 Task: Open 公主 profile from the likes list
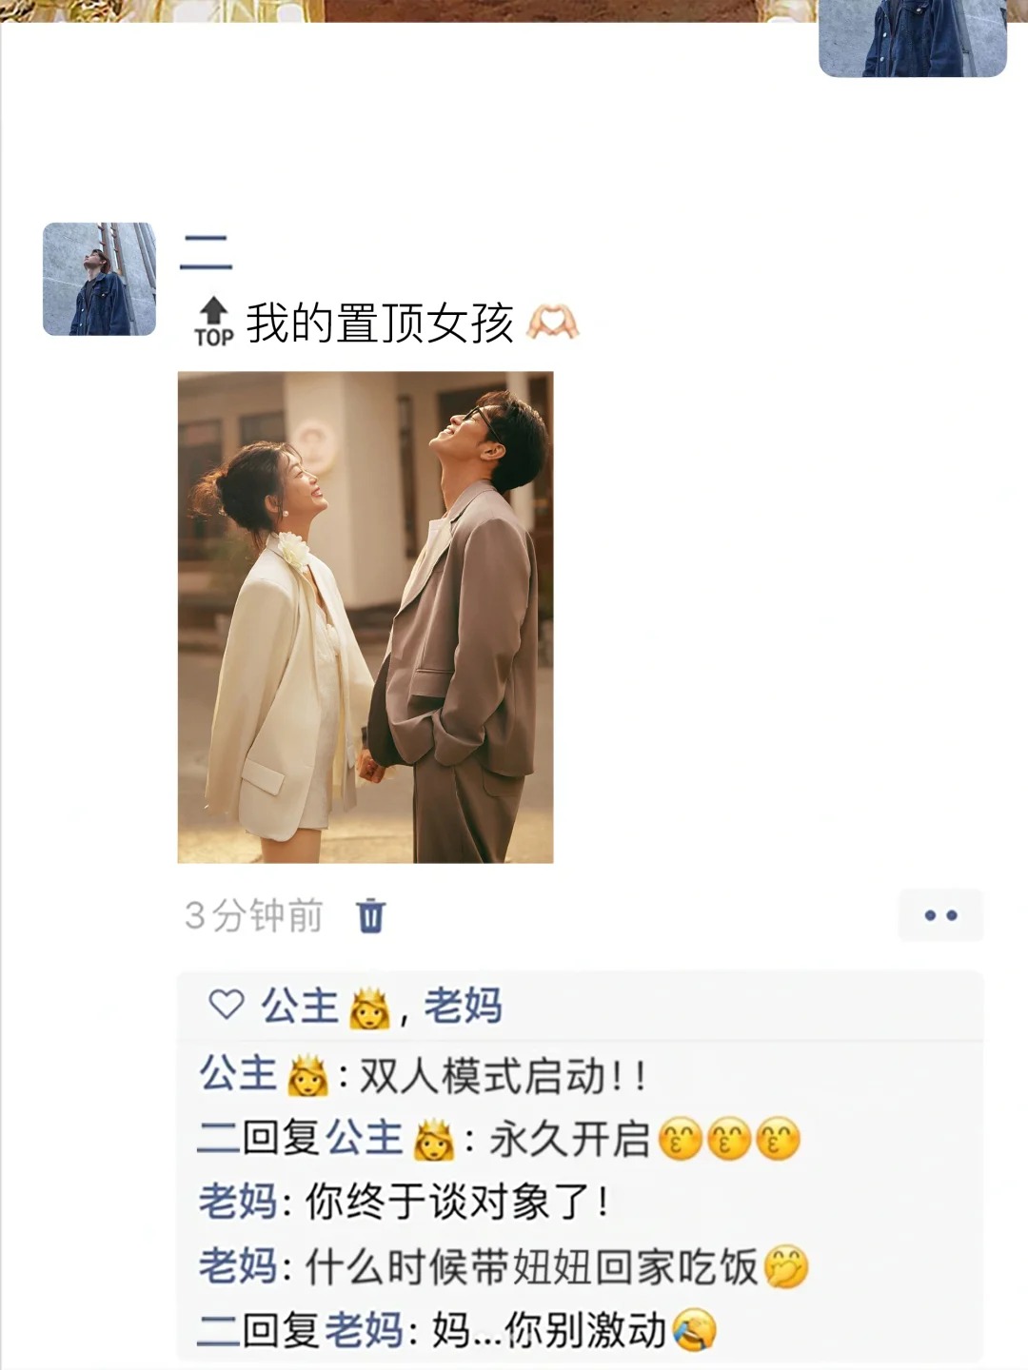click(x=325, y=1007)
